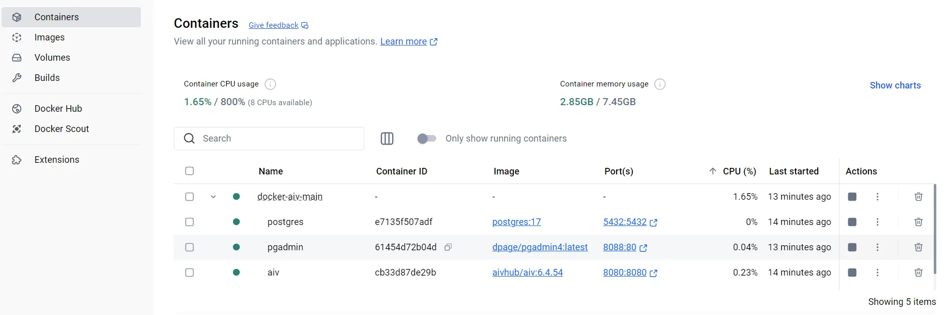Open the aiv container name
Viewport: 950px width, 315px height.
pos(274,273)
